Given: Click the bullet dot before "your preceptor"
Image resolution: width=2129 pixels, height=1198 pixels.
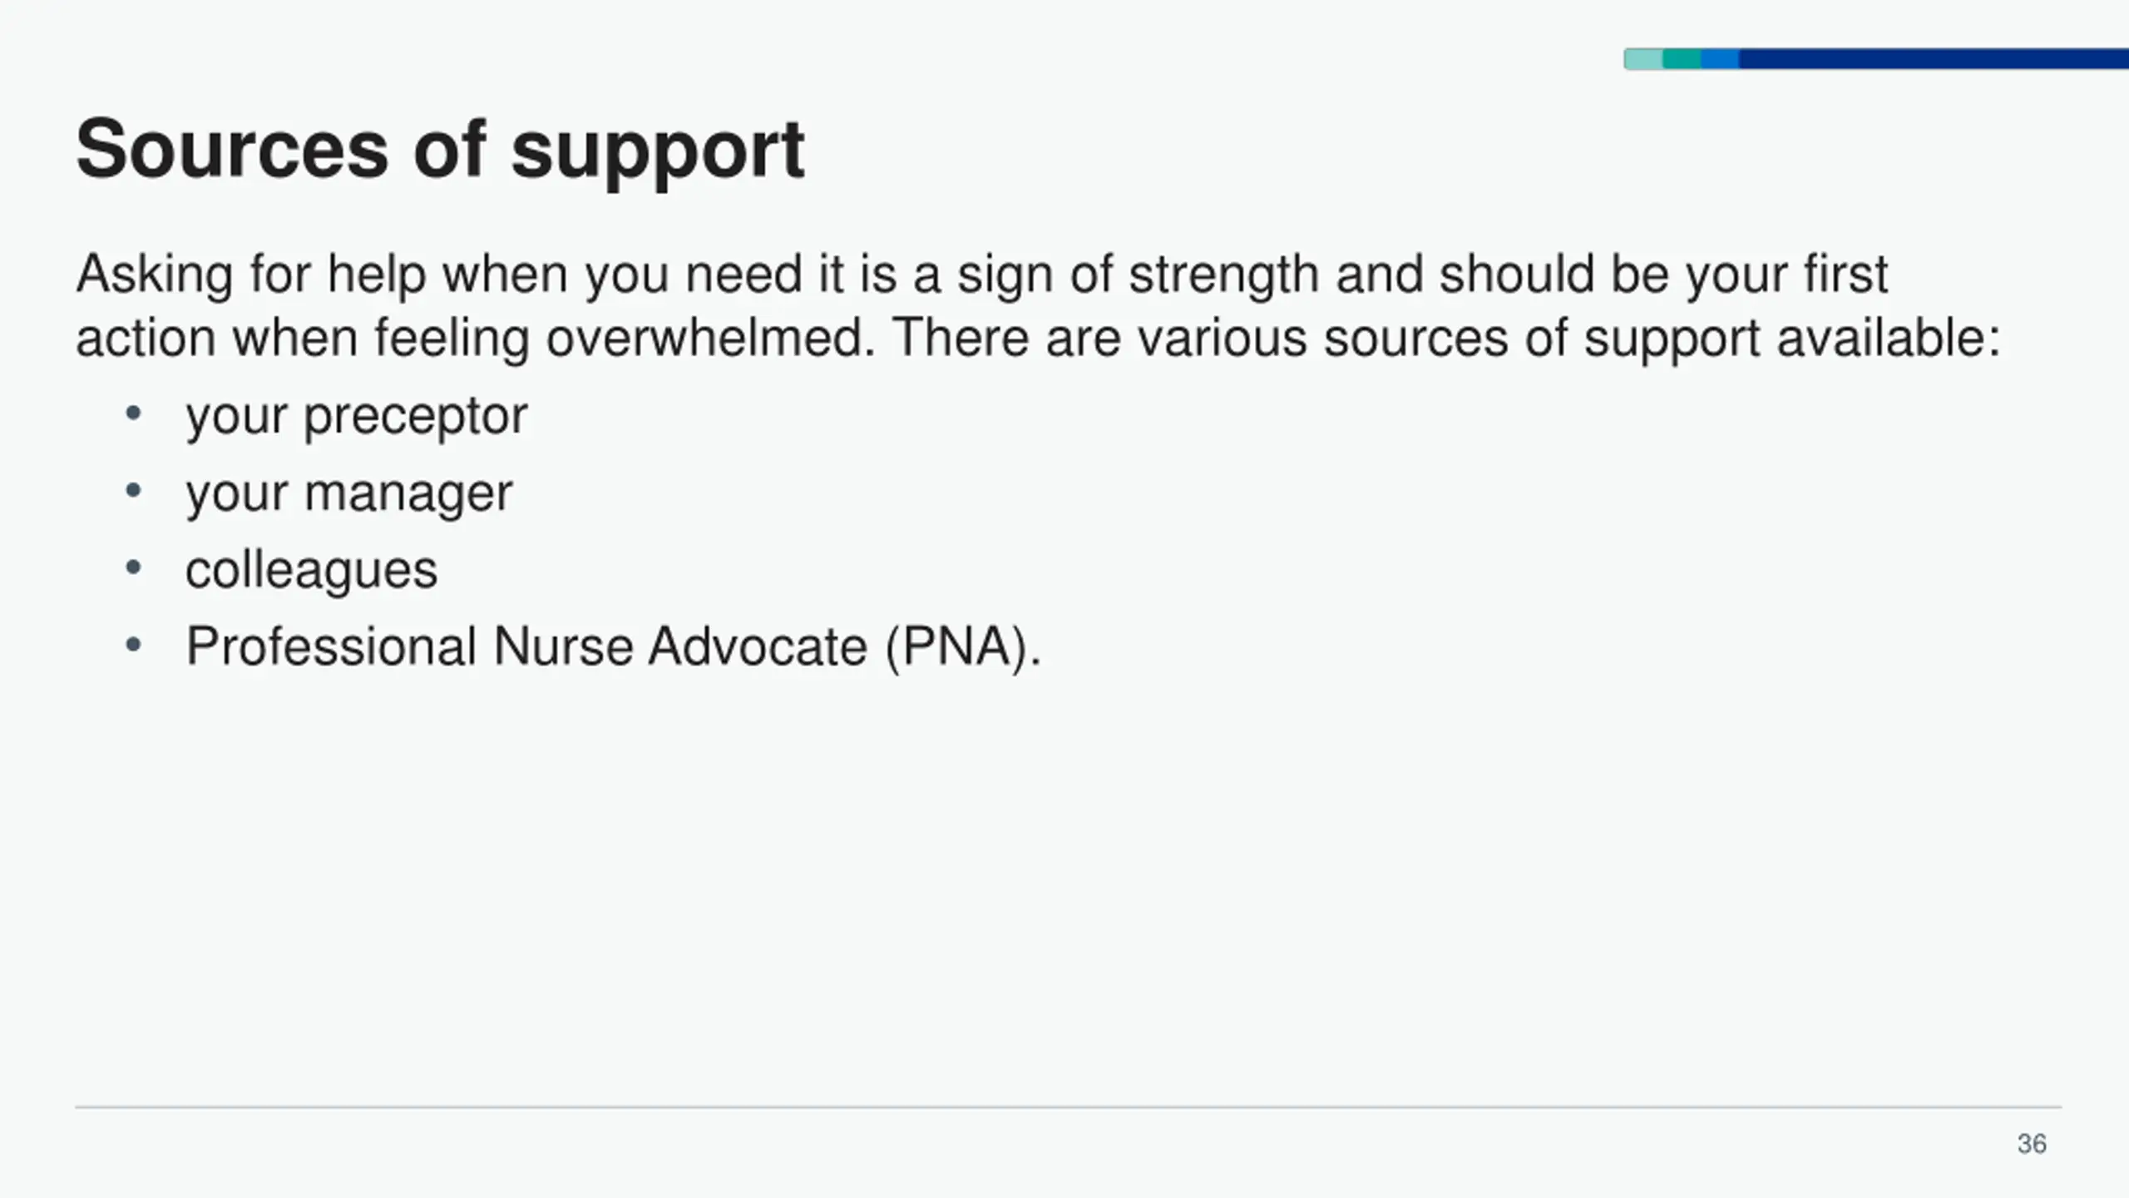Looking at the screenshot, I should (133, 413).
